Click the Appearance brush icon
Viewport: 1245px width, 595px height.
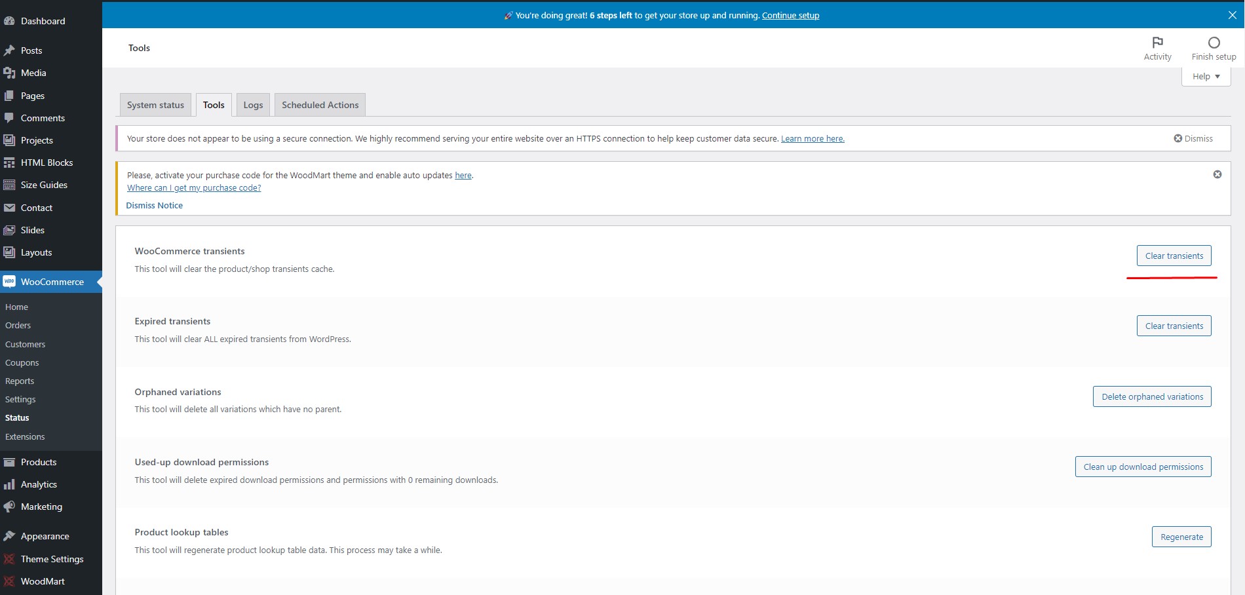(9, 536)
